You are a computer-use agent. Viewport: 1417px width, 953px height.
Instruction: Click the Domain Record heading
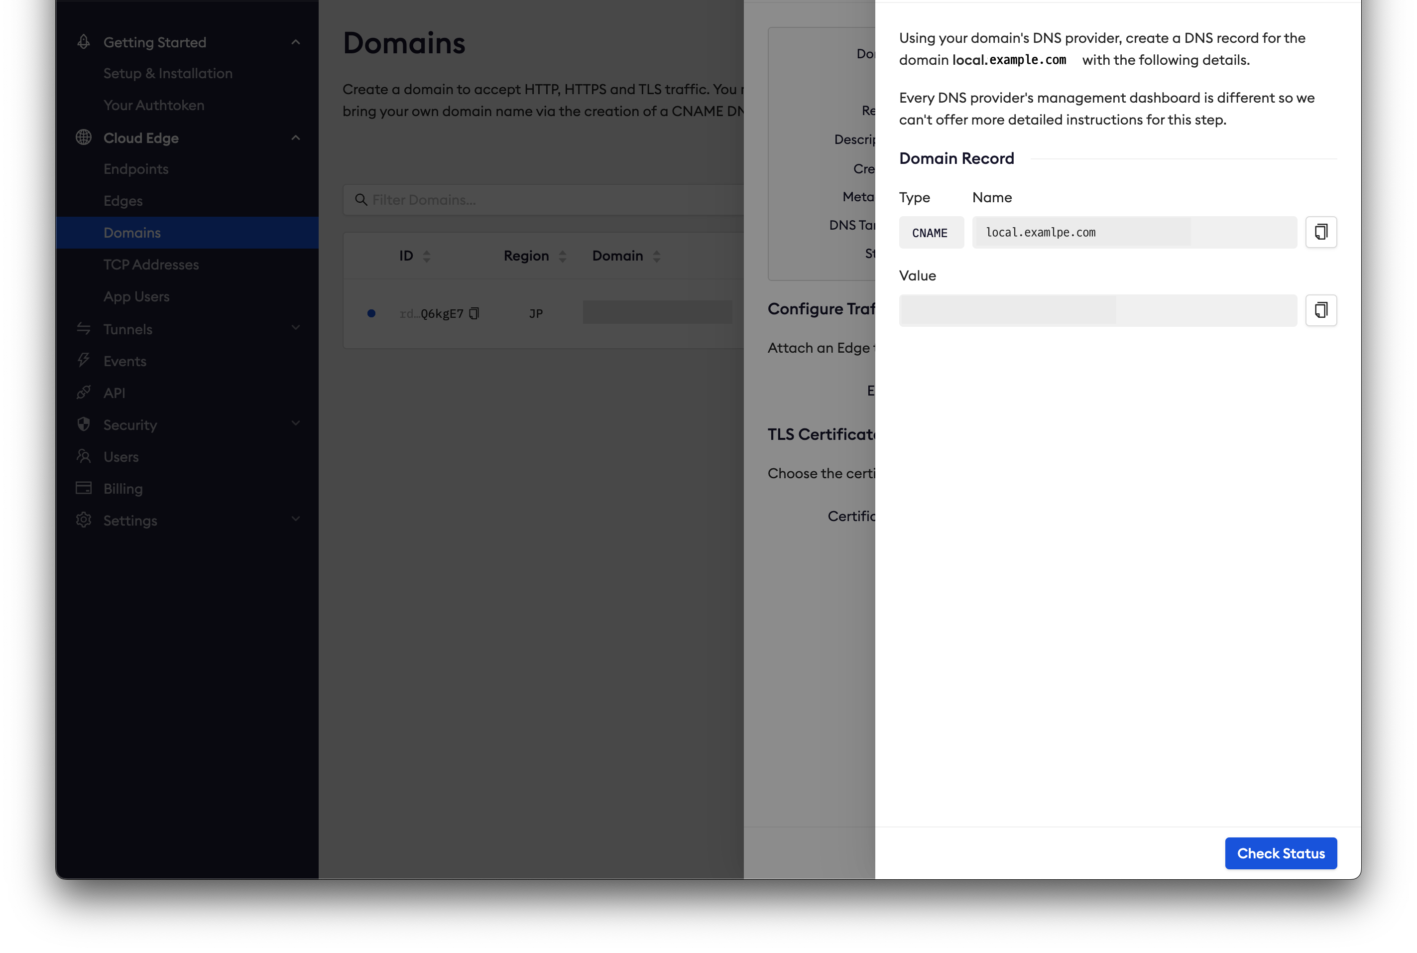pos(956,158)
